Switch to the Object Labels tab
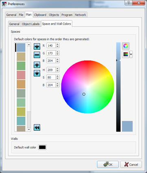The image size is (147, 173). (31, 24)
